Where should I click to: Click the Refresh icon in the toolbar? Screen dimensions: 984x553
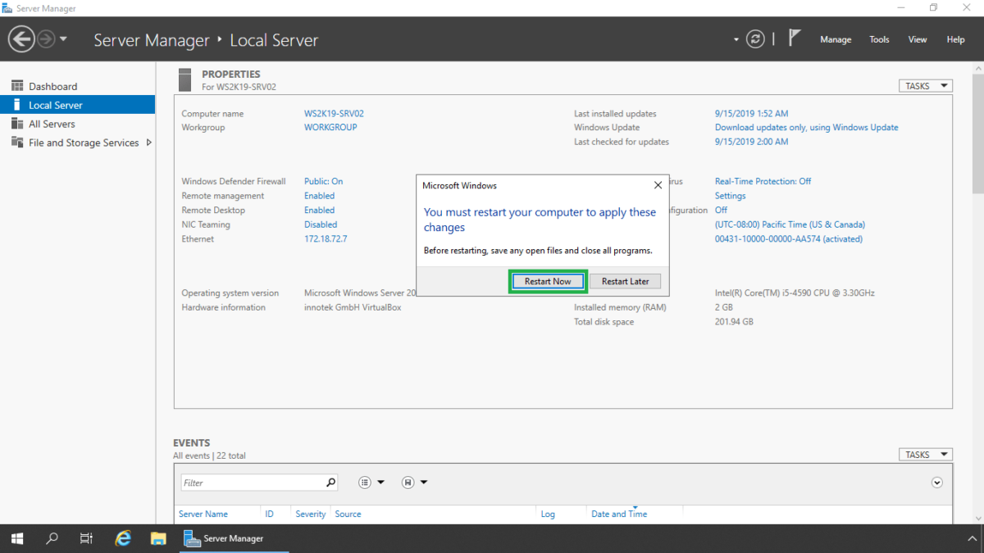tap(755, 39)
